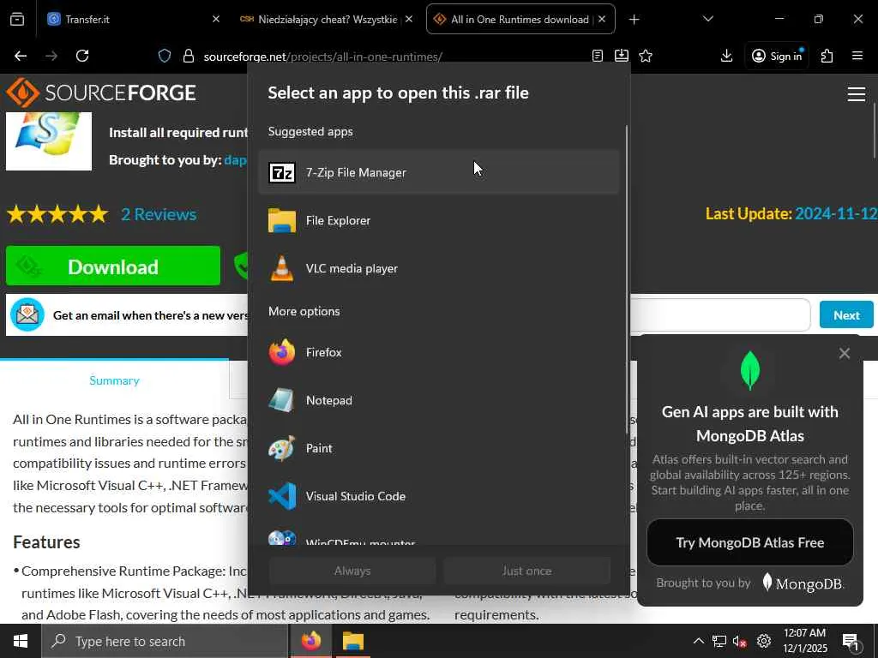Click the taskbar clock and date
Screen dimensions: 878x658
coord(804,641)
